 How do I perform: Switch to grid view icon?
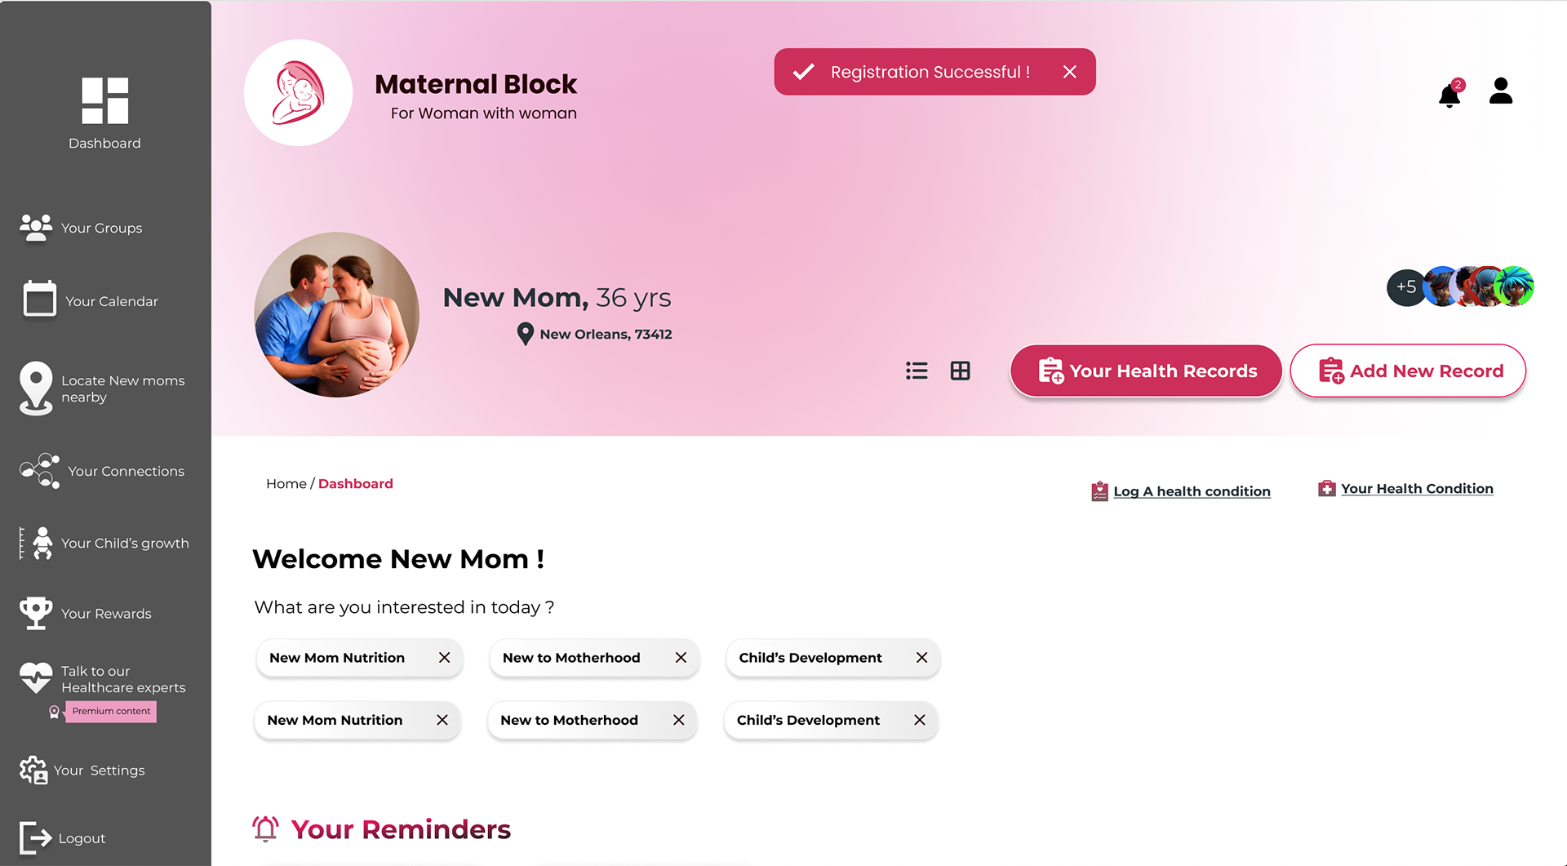point(960,371)
